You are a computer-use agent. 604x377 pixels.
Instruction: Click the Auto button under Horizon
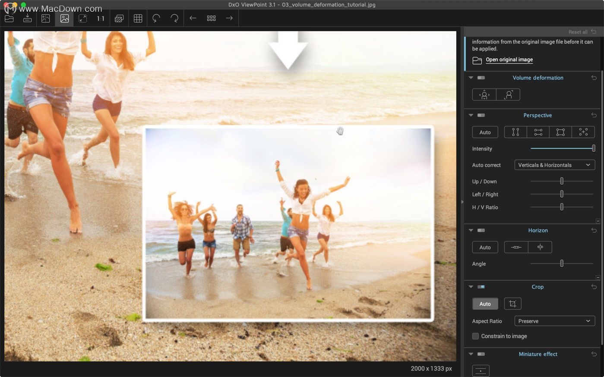(x=485, y=247)
